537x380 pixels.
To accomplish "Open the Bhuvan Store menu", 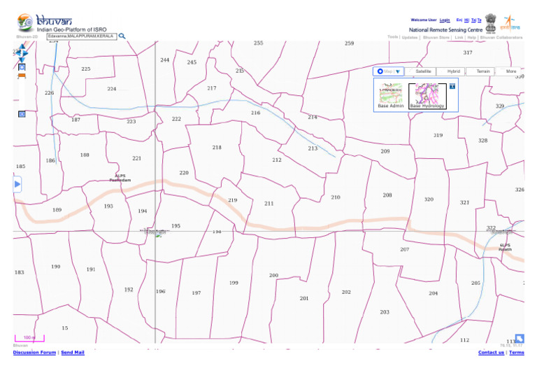I will click(x=436, y=37).
